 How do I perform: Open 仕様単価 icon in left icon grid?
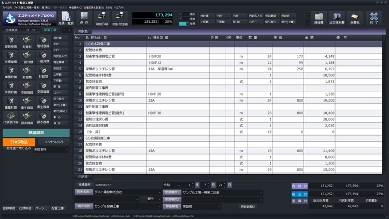coord(11,57)
